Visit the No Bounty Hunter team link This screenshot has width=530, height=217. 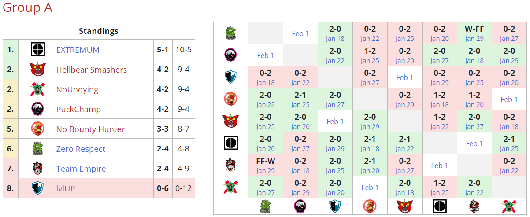[90, 129]
